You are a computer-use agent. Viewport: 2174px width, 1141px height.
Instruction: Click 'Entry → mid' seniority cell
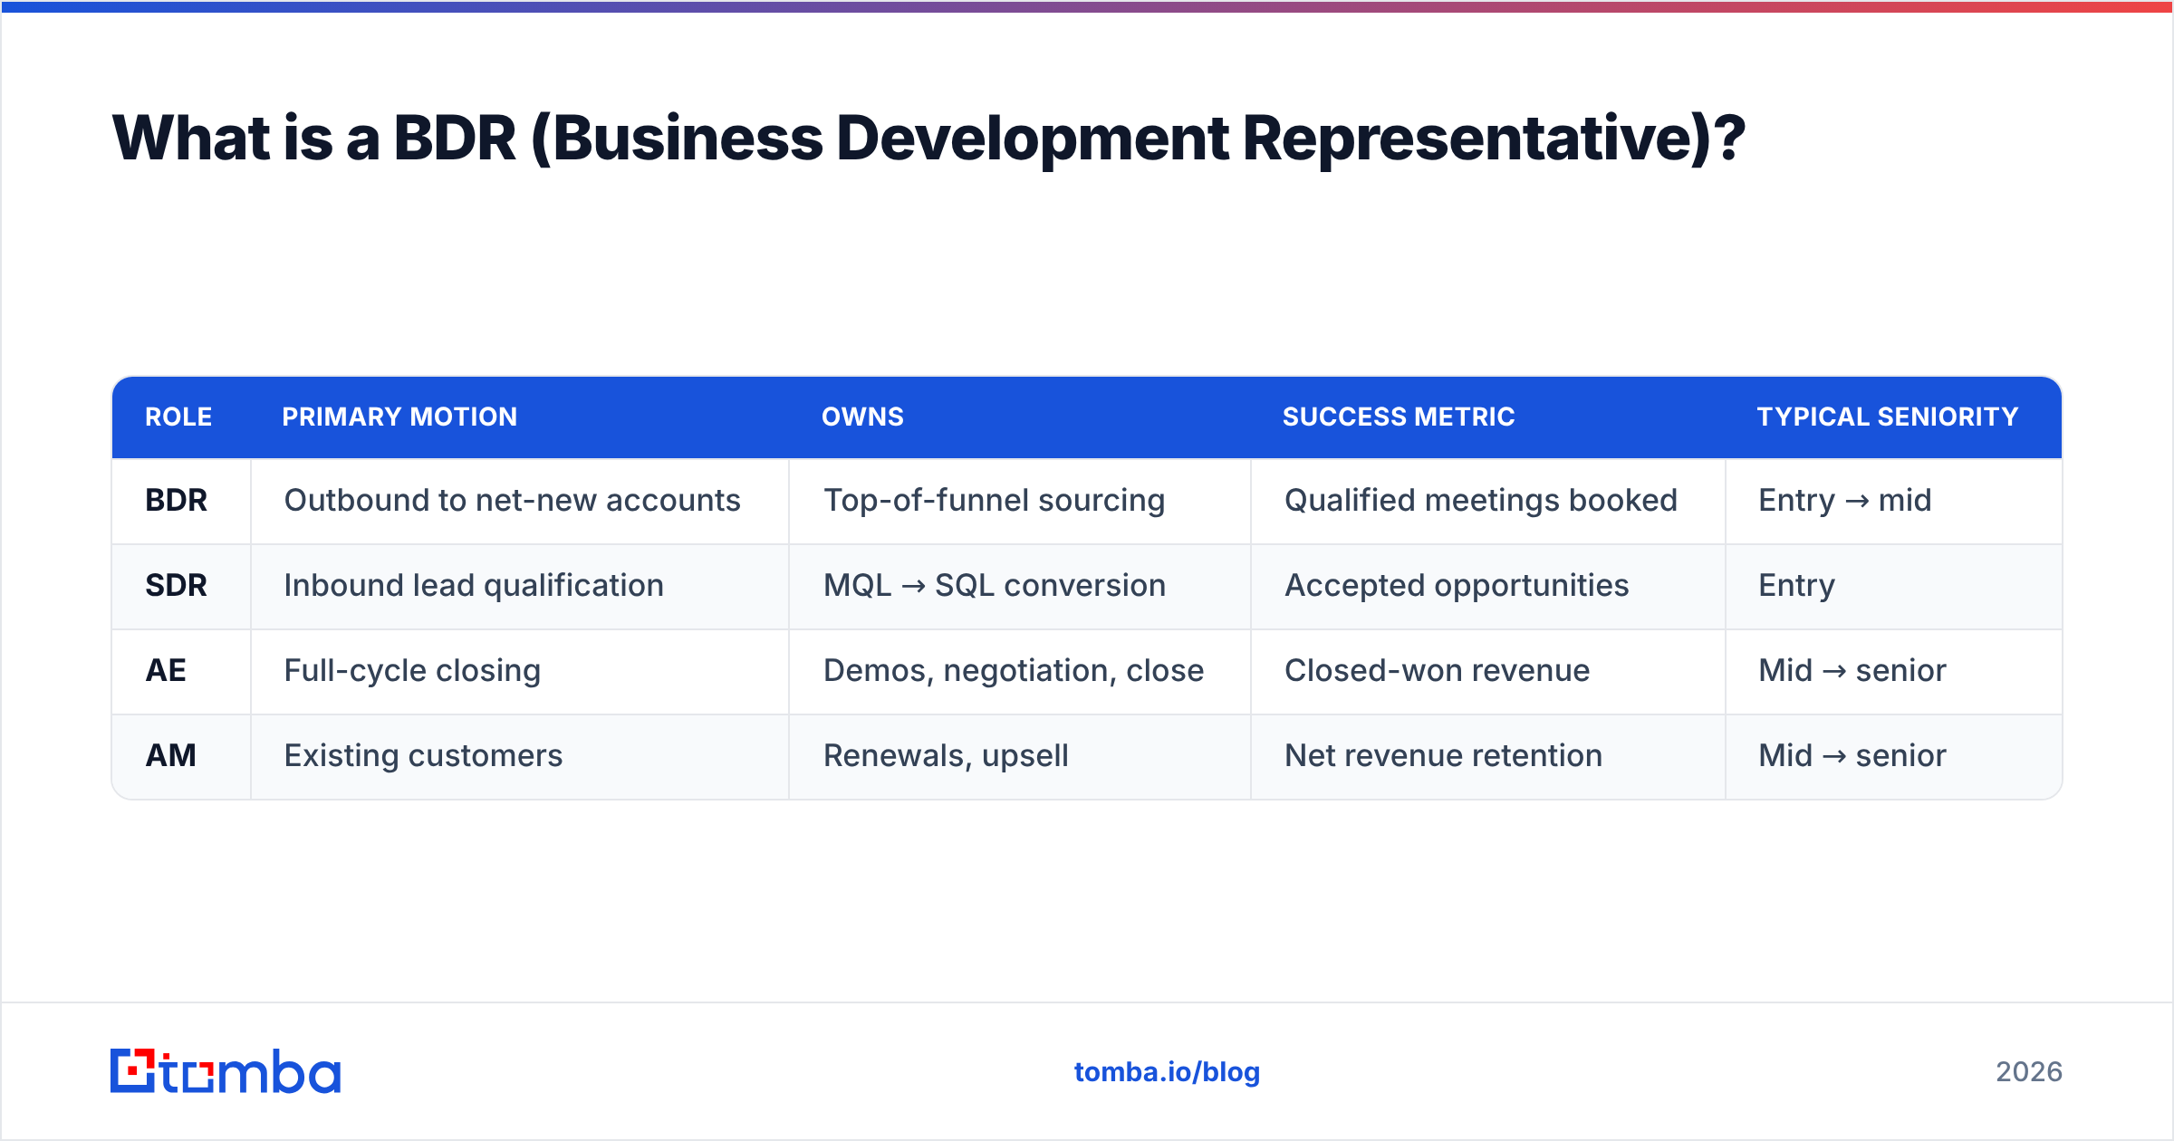click(x=1894, y=501)
